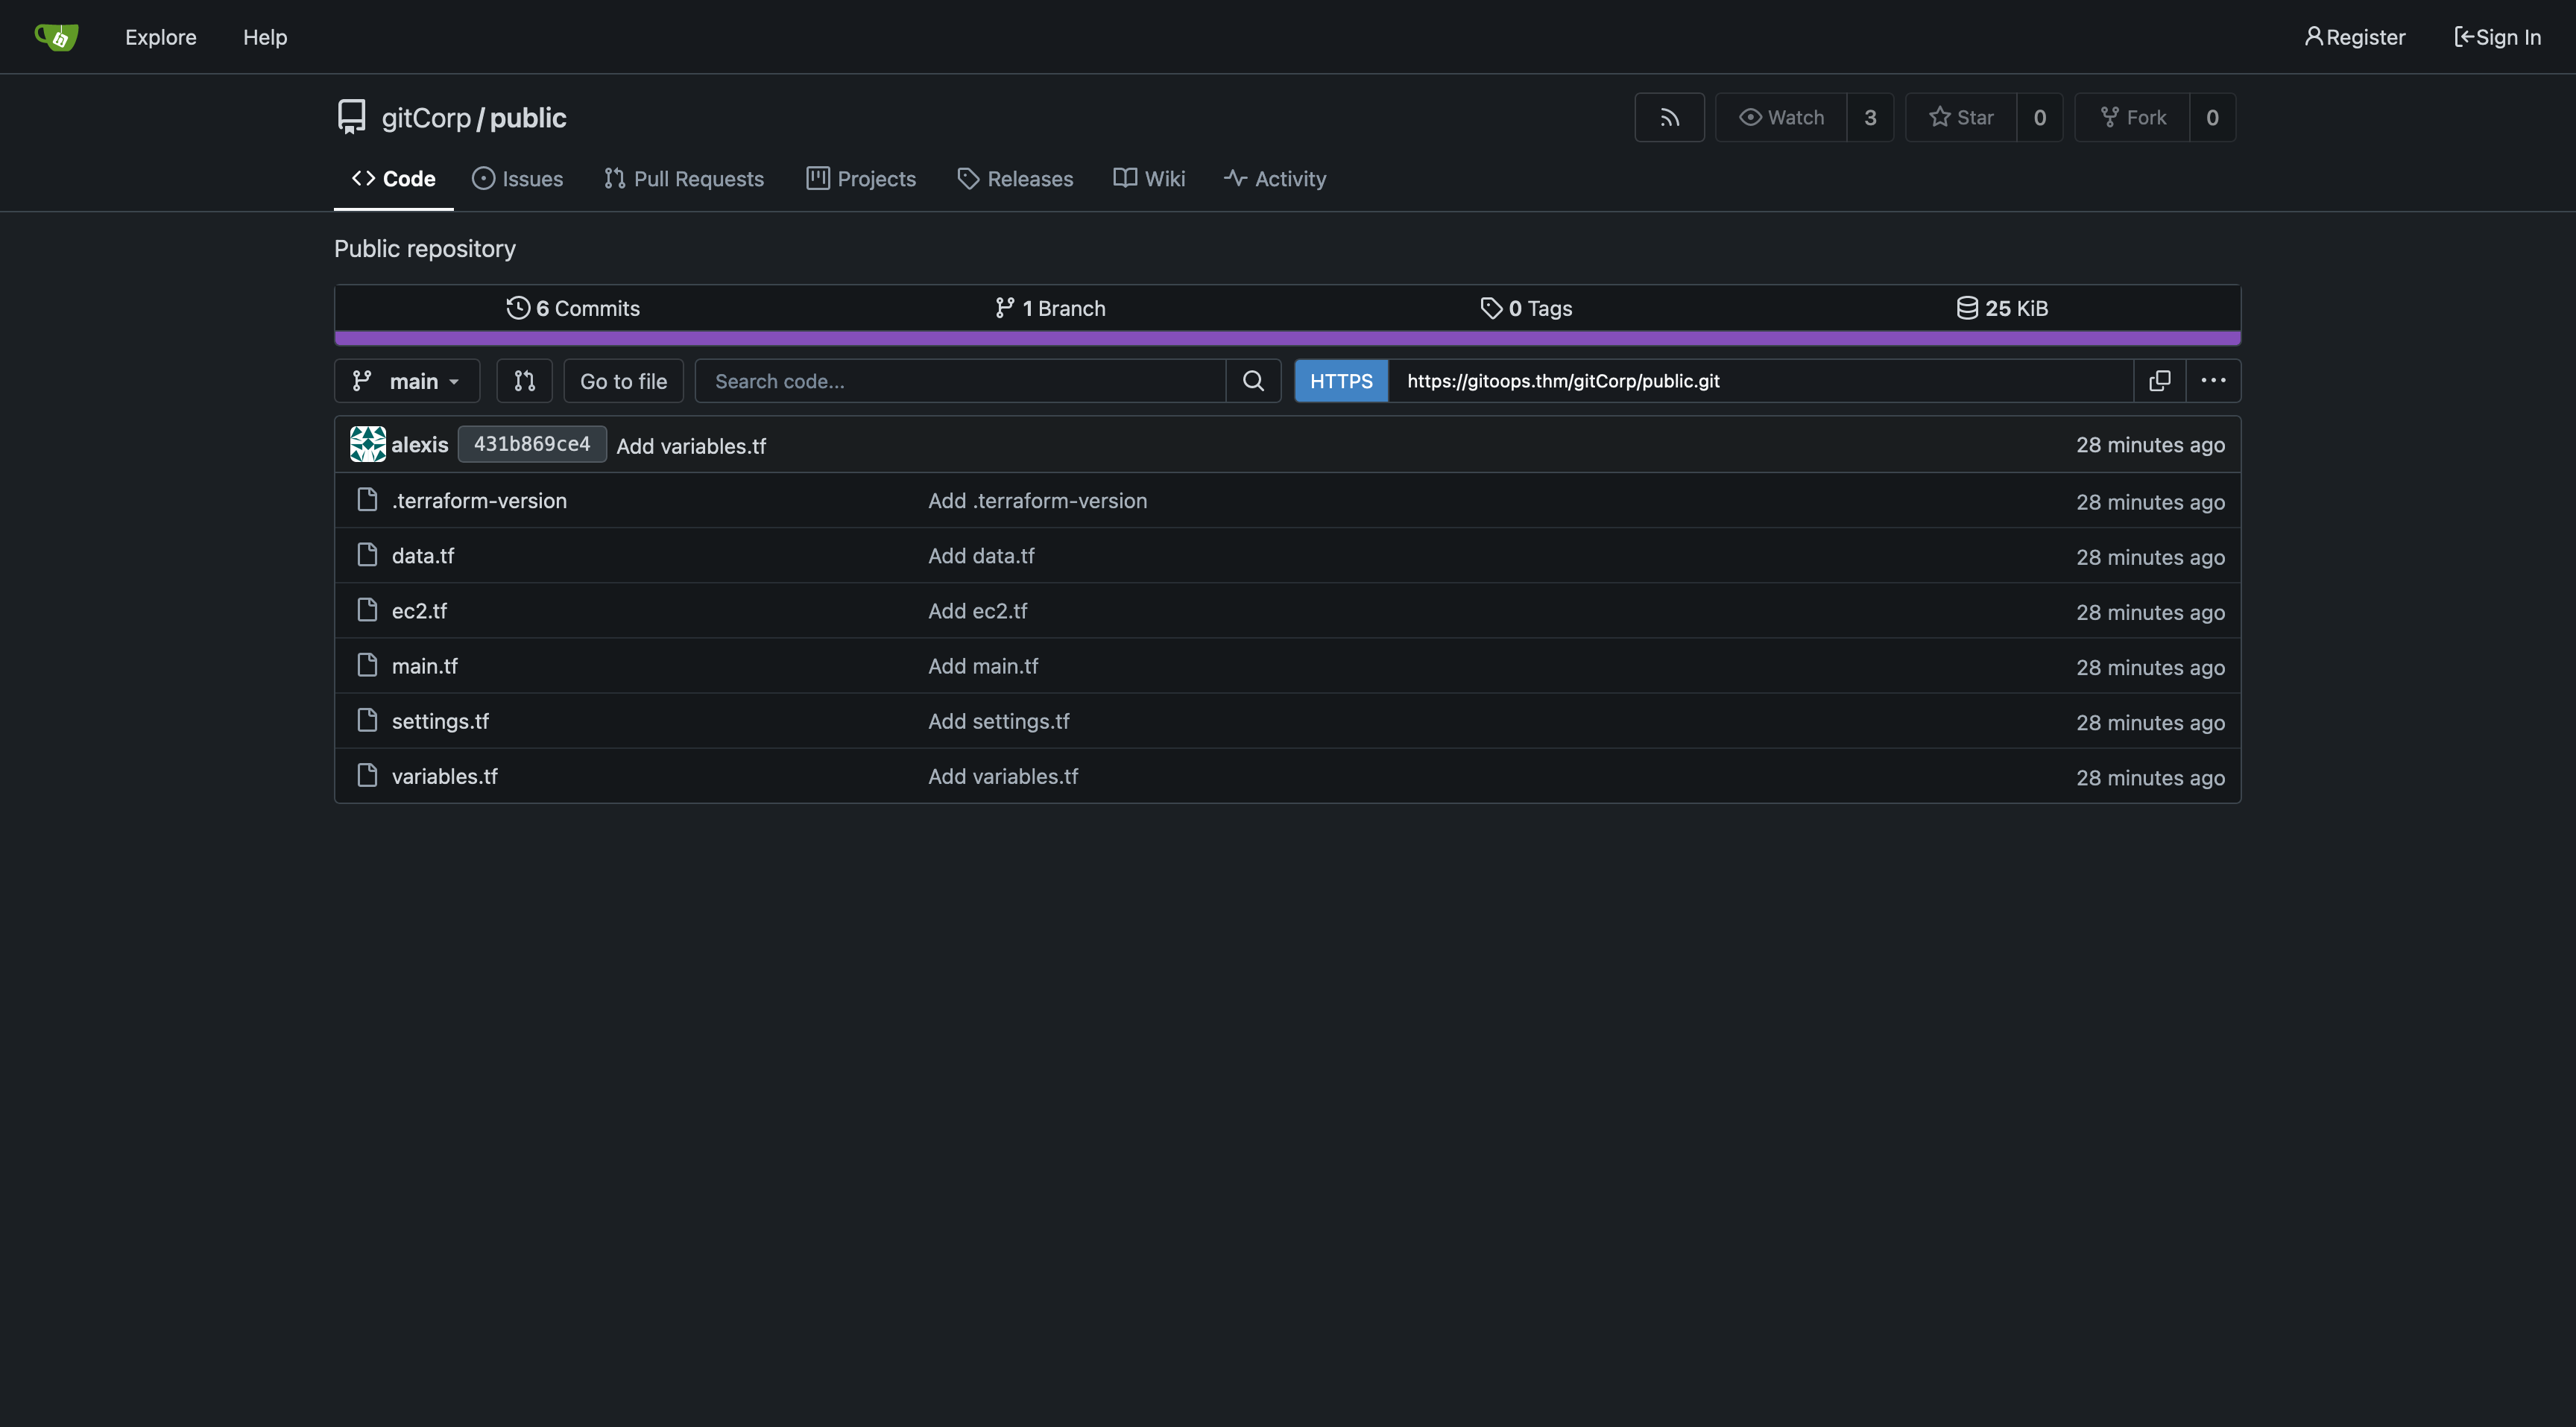Open the Activity tab
Viewport: 2576px width, 1427px height.
(x=1275, y=179)
